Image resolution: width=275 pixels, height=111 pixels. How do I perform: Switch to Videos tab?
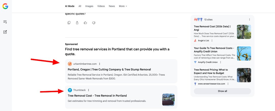click(x=101, y=6)
